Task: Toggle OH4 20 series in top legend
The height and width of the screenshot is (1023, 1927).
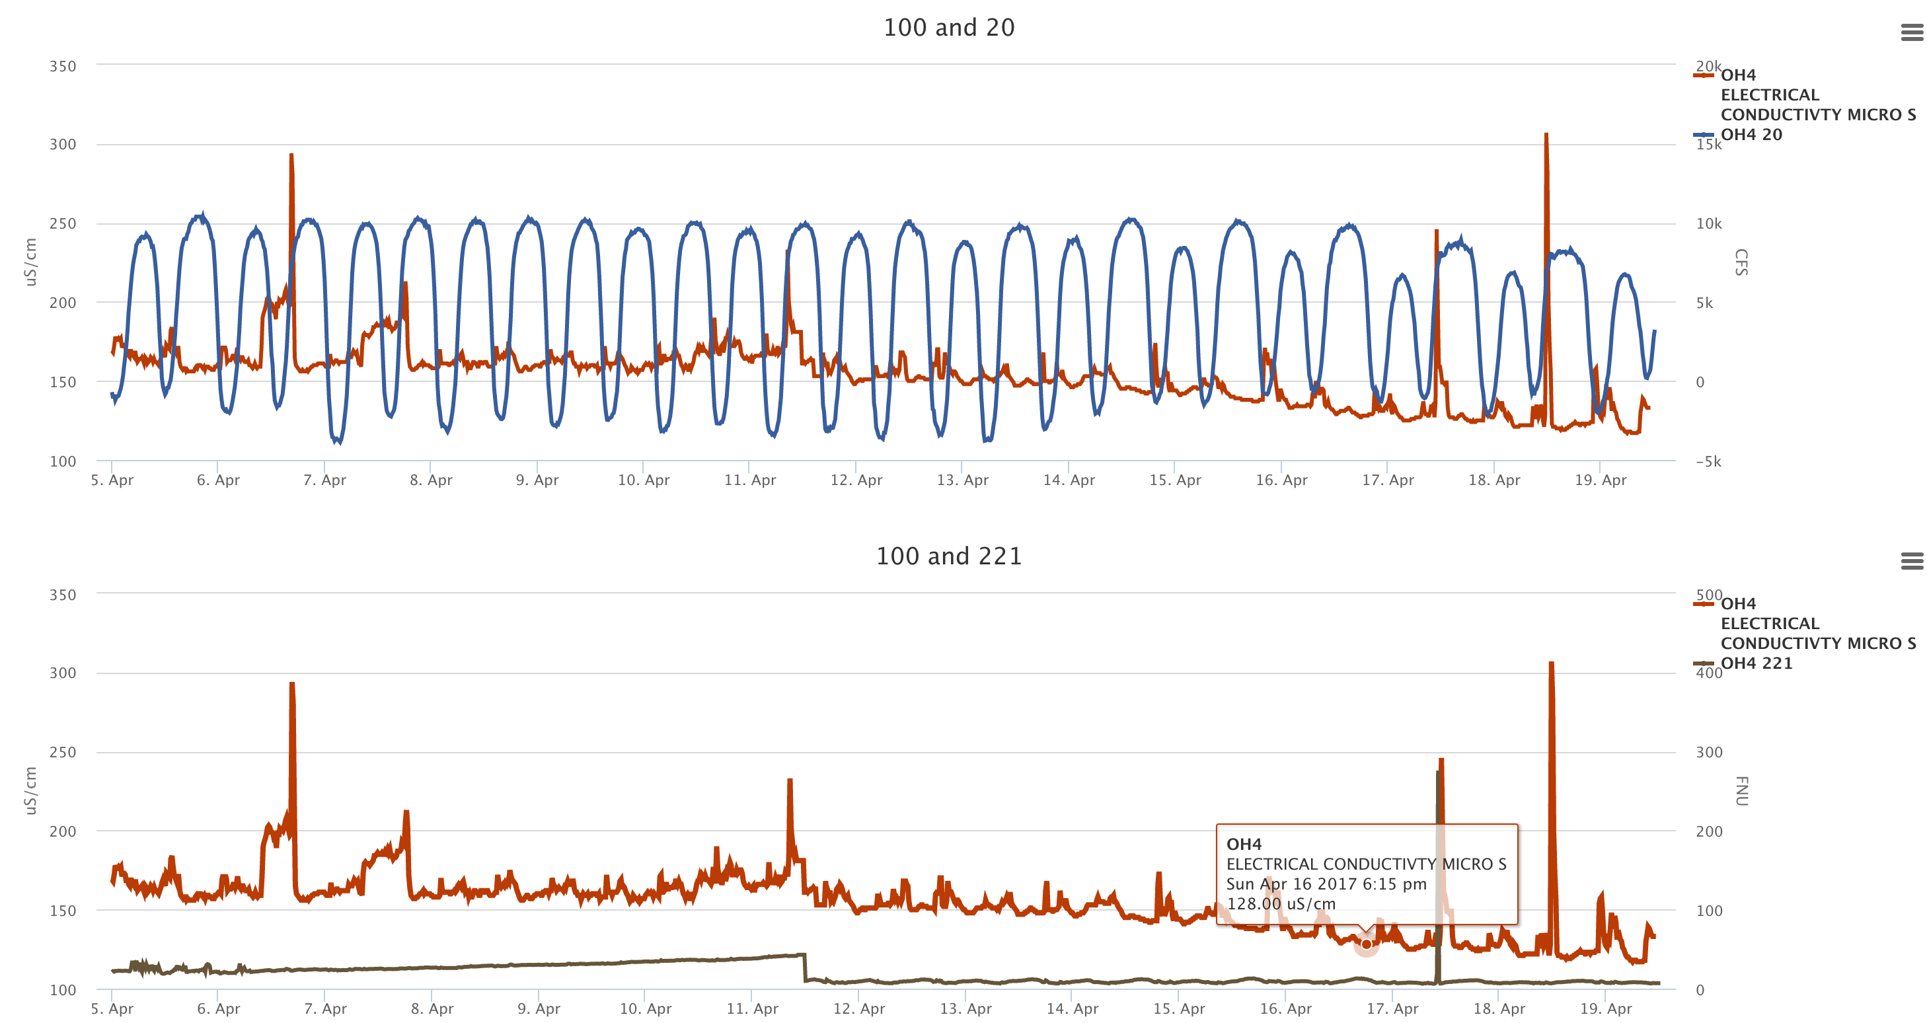Action: pyautogui.click(x=1751, y=135)
